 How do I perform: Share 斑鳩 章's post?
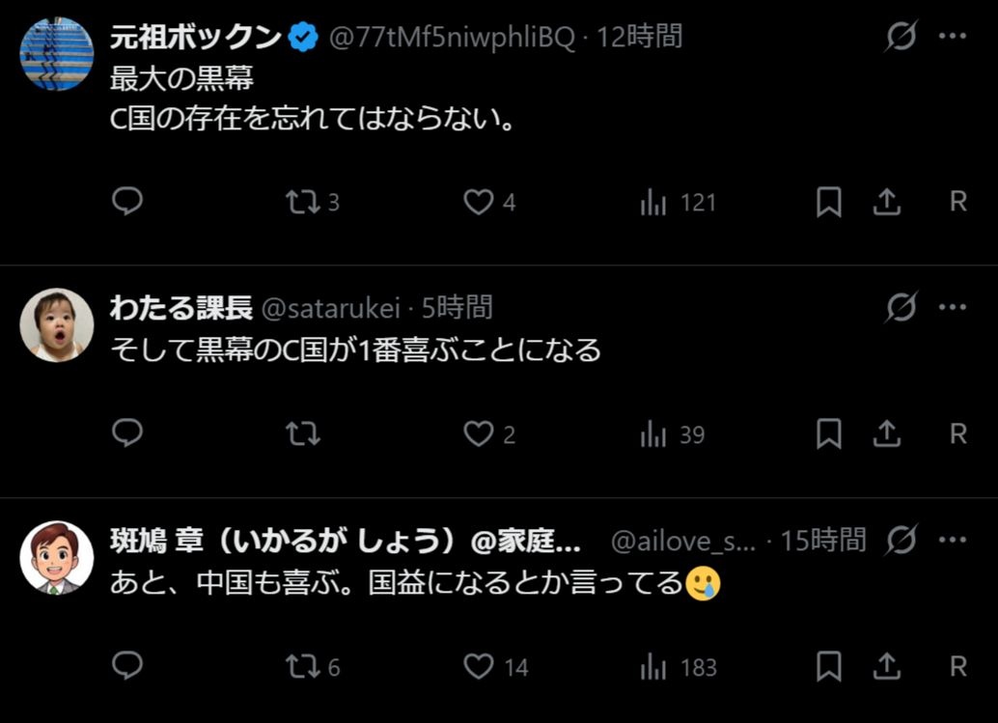pos(887,666)
